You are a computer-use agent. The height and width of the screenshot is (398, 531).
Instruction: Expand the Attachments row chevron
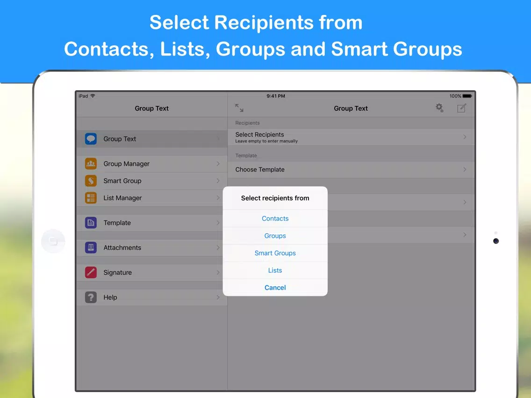[218, 248]
